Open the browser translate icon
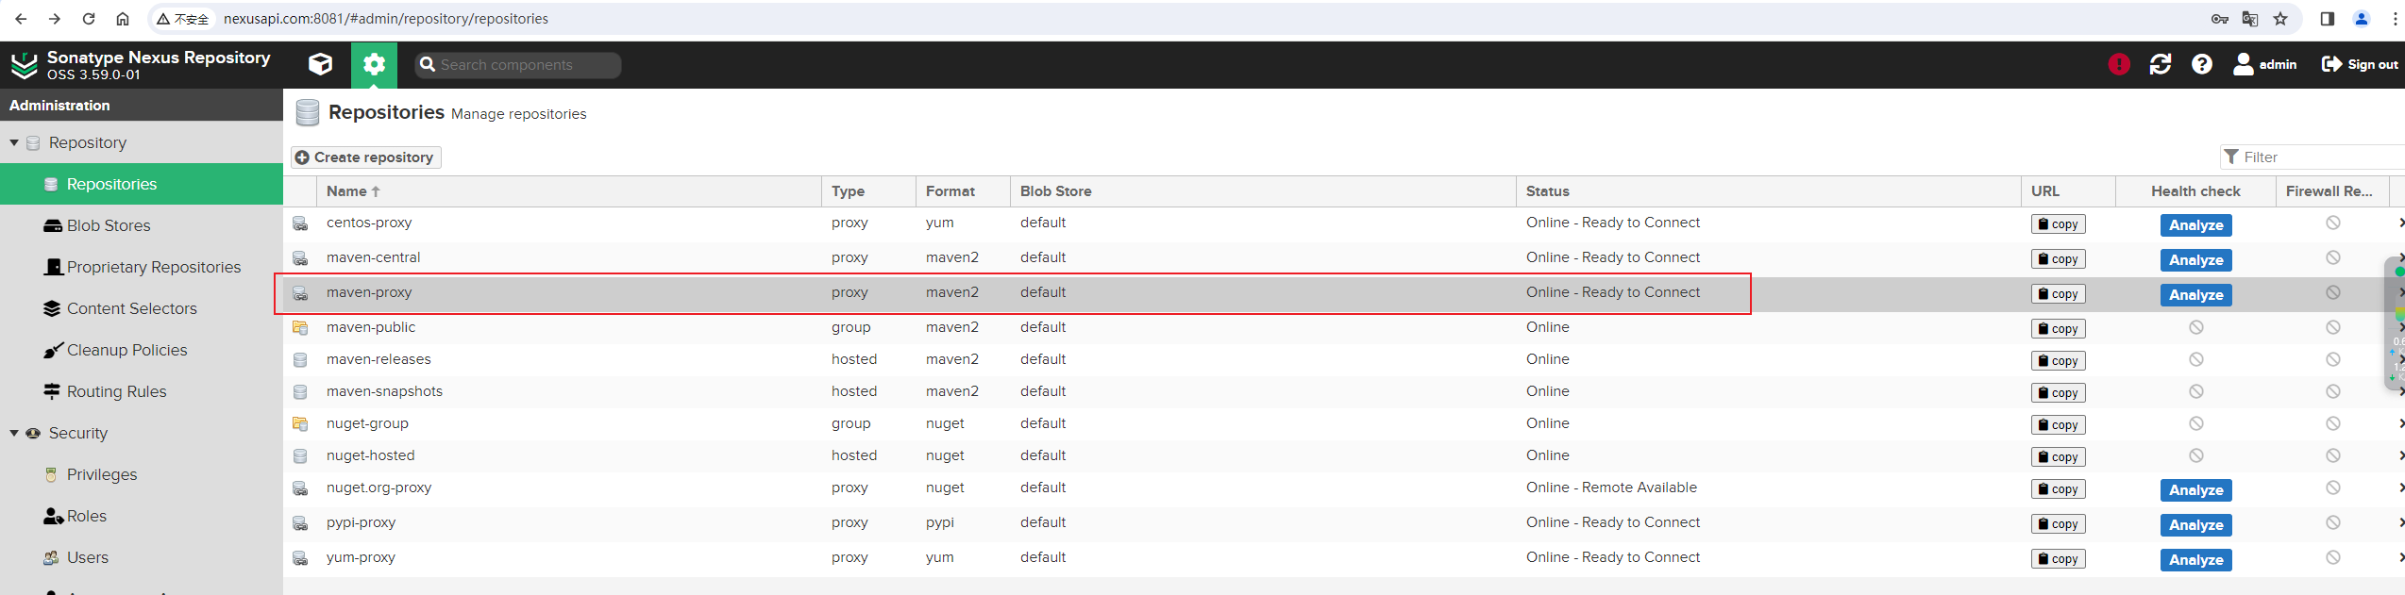2405x595 pixels. click(x=2250, y=19)
